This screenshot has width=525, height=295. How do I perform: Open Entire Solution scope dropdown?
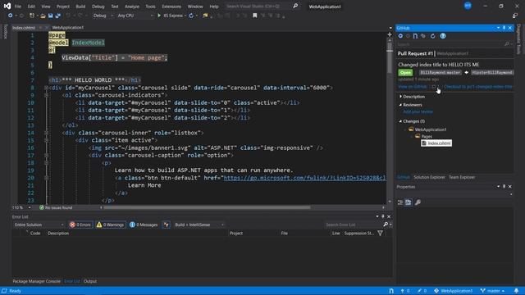click(x=39, y=225)
